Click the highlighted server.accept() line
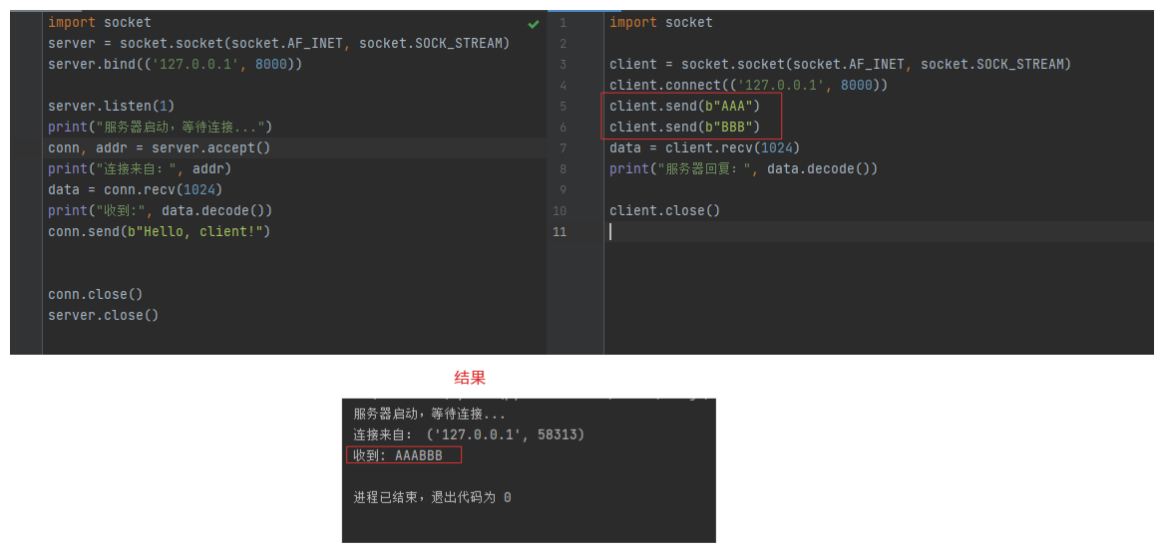The width and height of the screenshot is (1164, 552). (x=160, y=148)
